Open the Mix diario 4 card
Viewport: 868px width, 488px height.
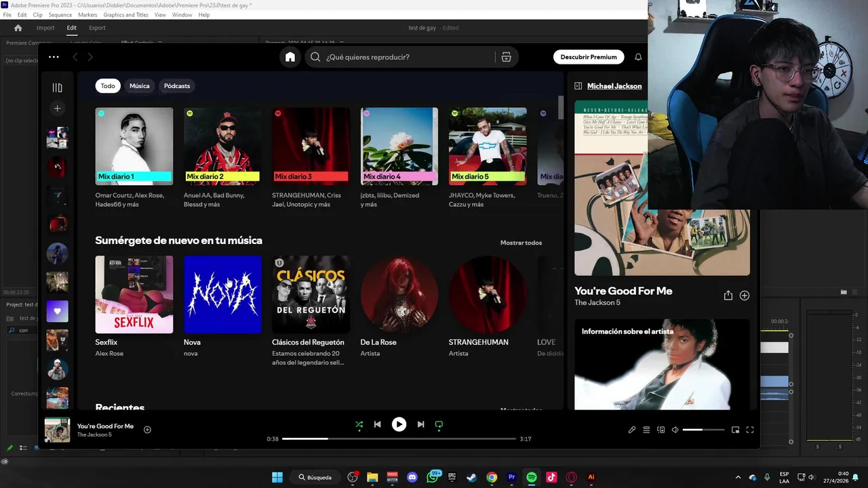pos(399,158)
